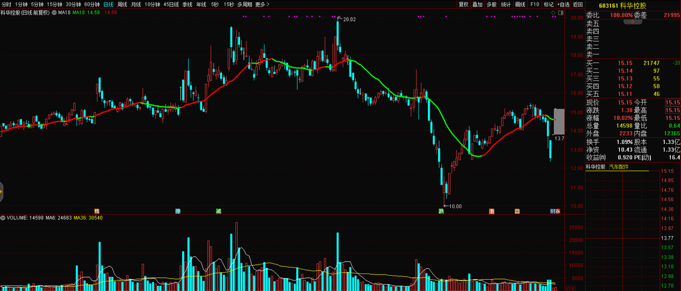Switch to the 周线 weekly chart period
The width and height of the screenshot is (681, 291).
click(122, 4)
